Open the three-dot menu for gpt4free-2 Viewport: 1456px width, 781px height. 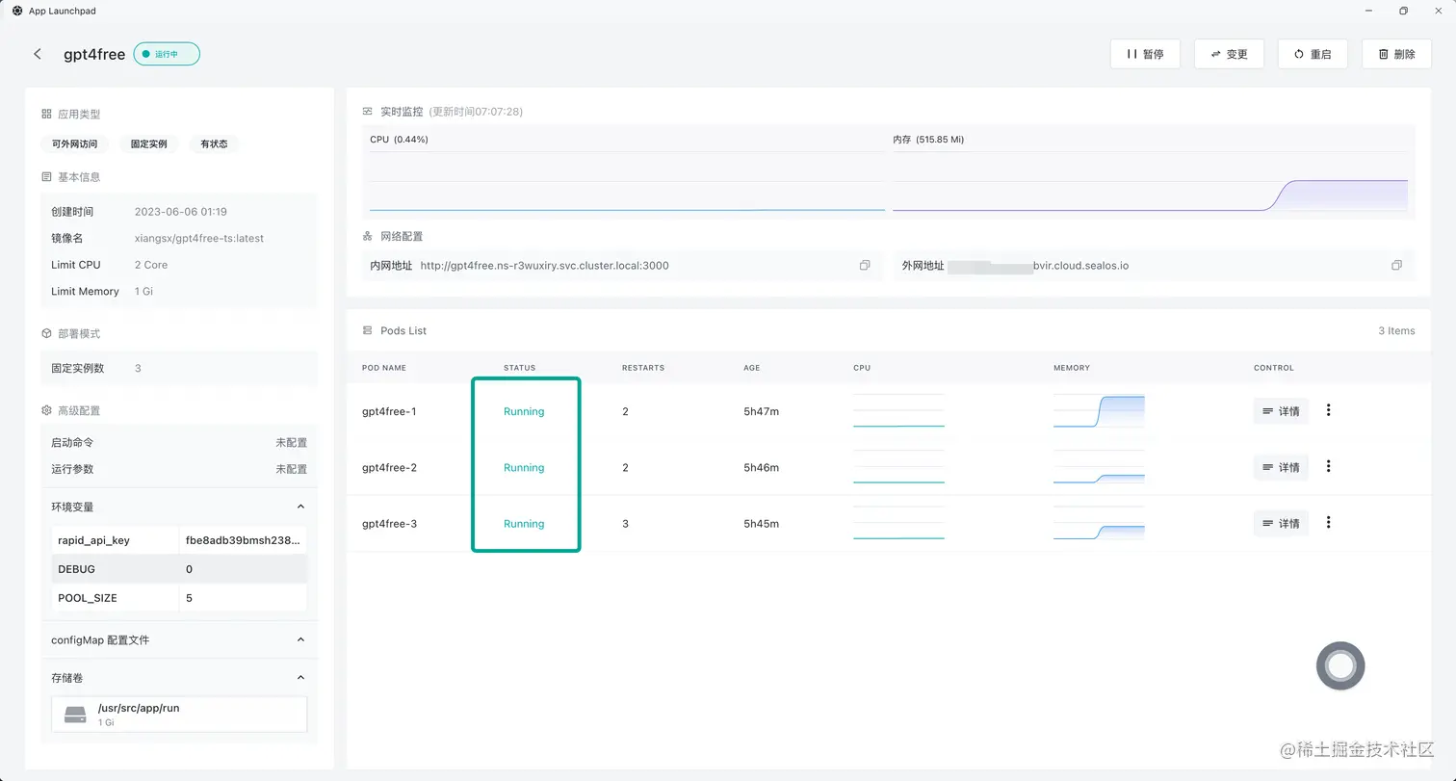coord(1329,466)
